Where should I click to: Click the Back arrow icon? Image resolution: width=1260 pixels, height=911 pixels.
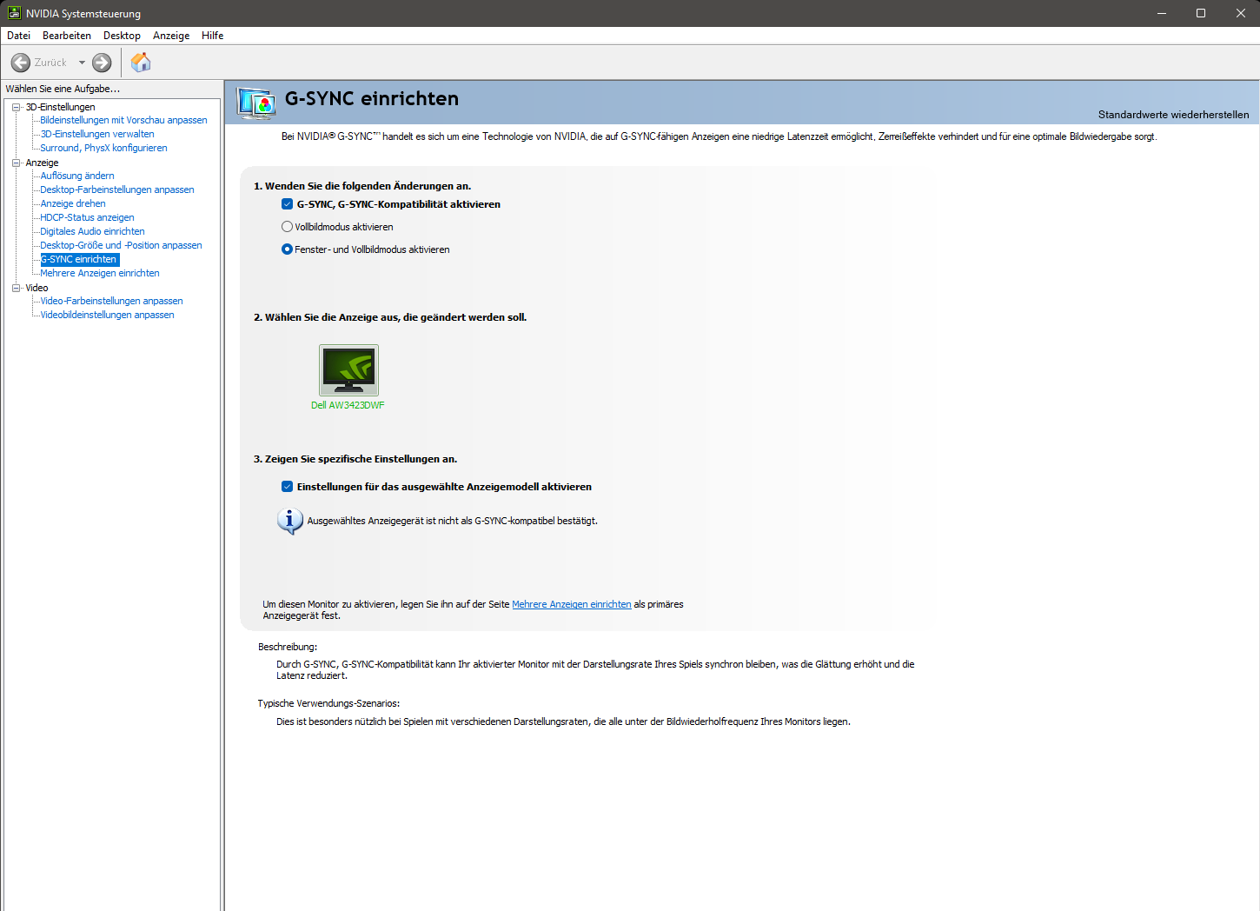[x=21, y=63]
